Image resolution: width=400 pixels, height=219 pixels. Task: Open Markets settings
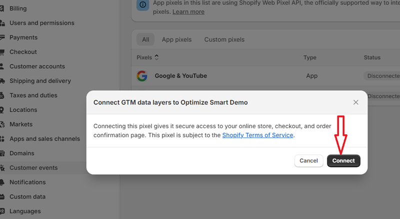(x=21, y=125)
